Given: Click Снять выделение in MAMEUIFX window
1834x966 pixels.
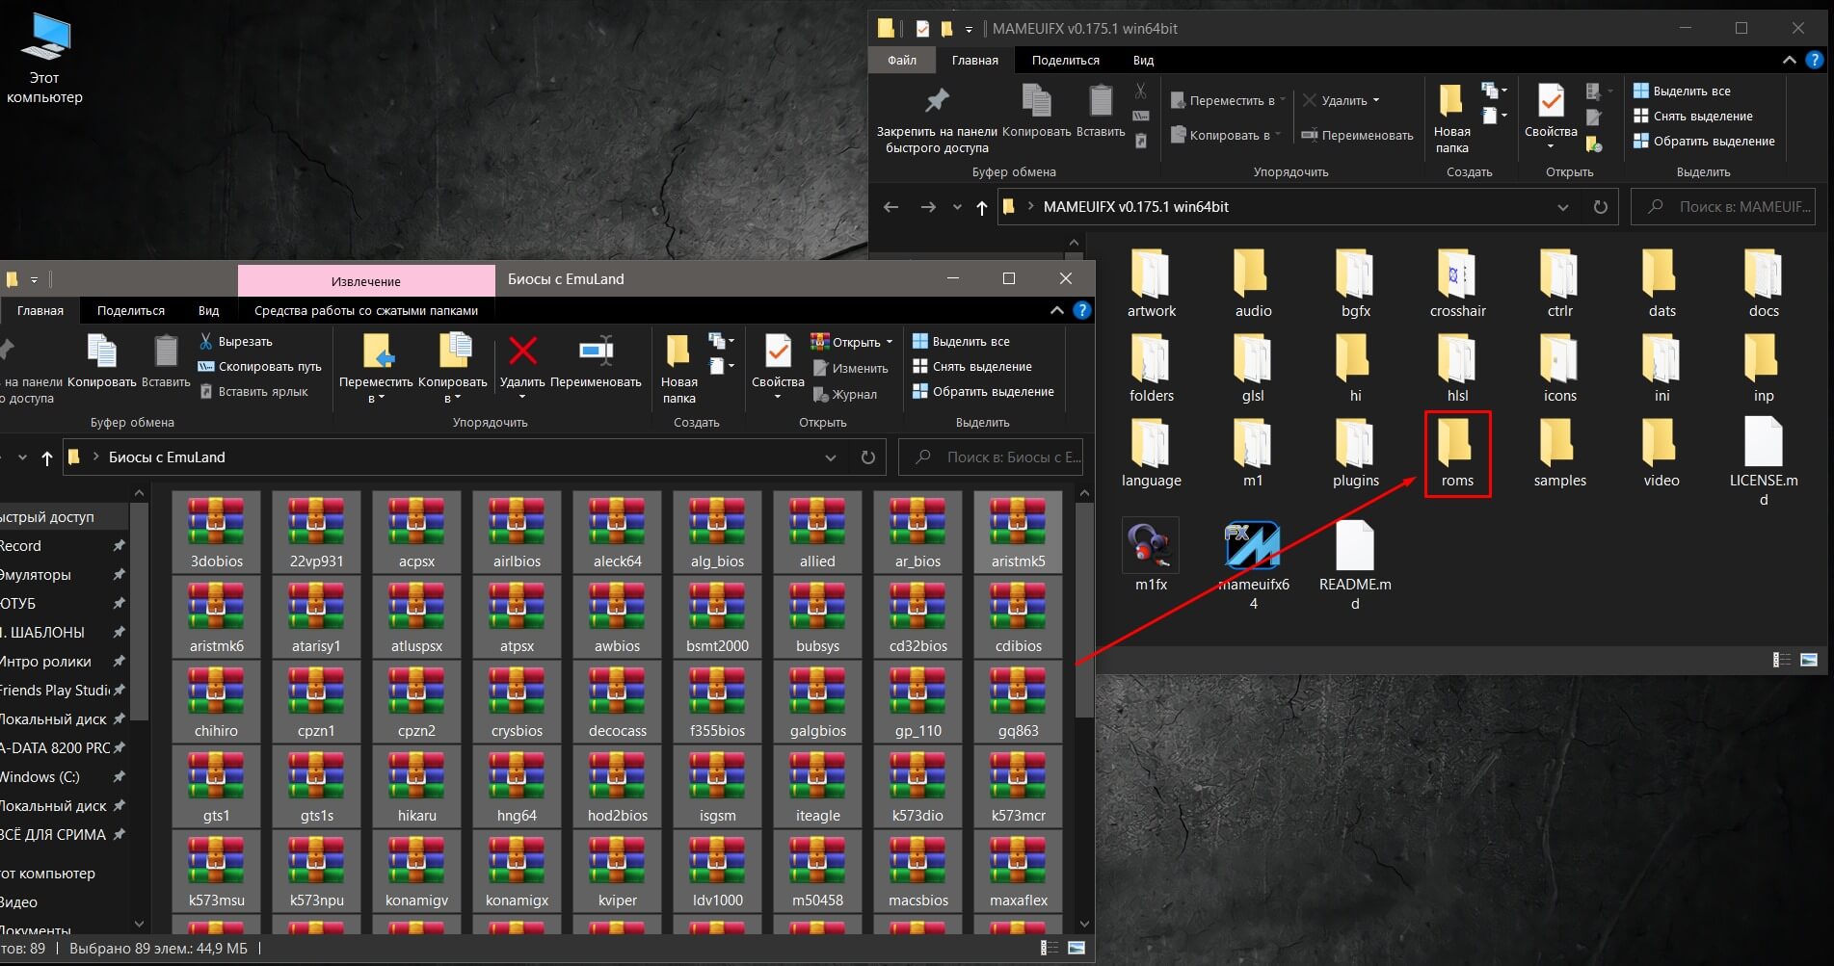Looking at the screenshot, I should [1692, 116].
